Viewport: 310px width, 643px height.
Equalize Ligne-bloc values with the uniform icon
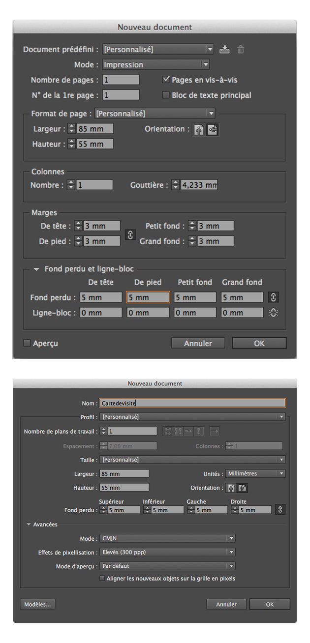(274, 312)
